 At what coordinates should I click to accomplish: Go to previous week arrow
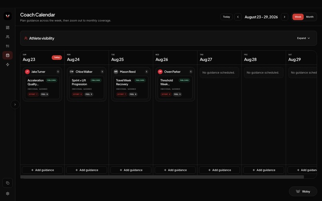point(238,17)
